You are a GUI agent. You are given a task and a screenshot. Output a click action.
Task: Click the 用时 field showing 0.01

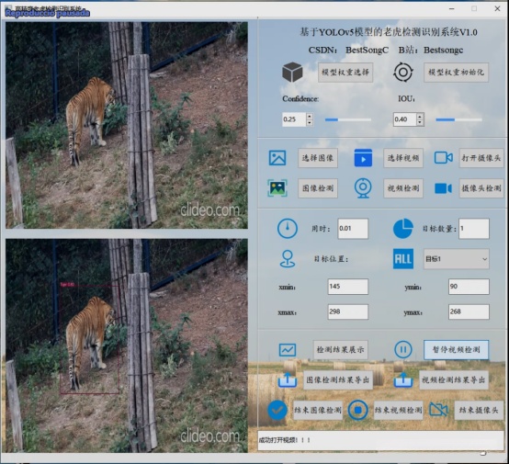coord(353,229)
